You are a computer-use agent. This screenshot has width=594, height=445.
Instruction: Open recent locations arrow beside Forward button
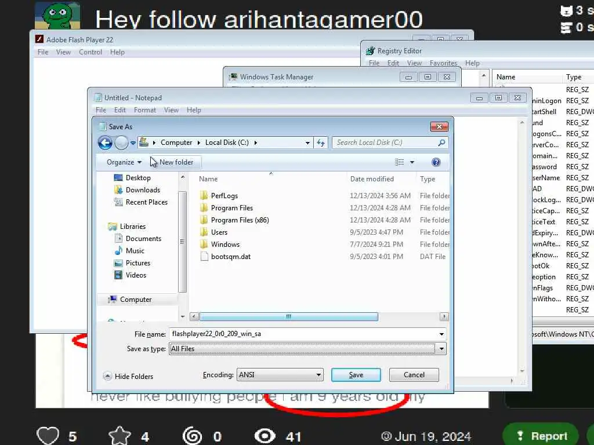click(x=133, y=143)
